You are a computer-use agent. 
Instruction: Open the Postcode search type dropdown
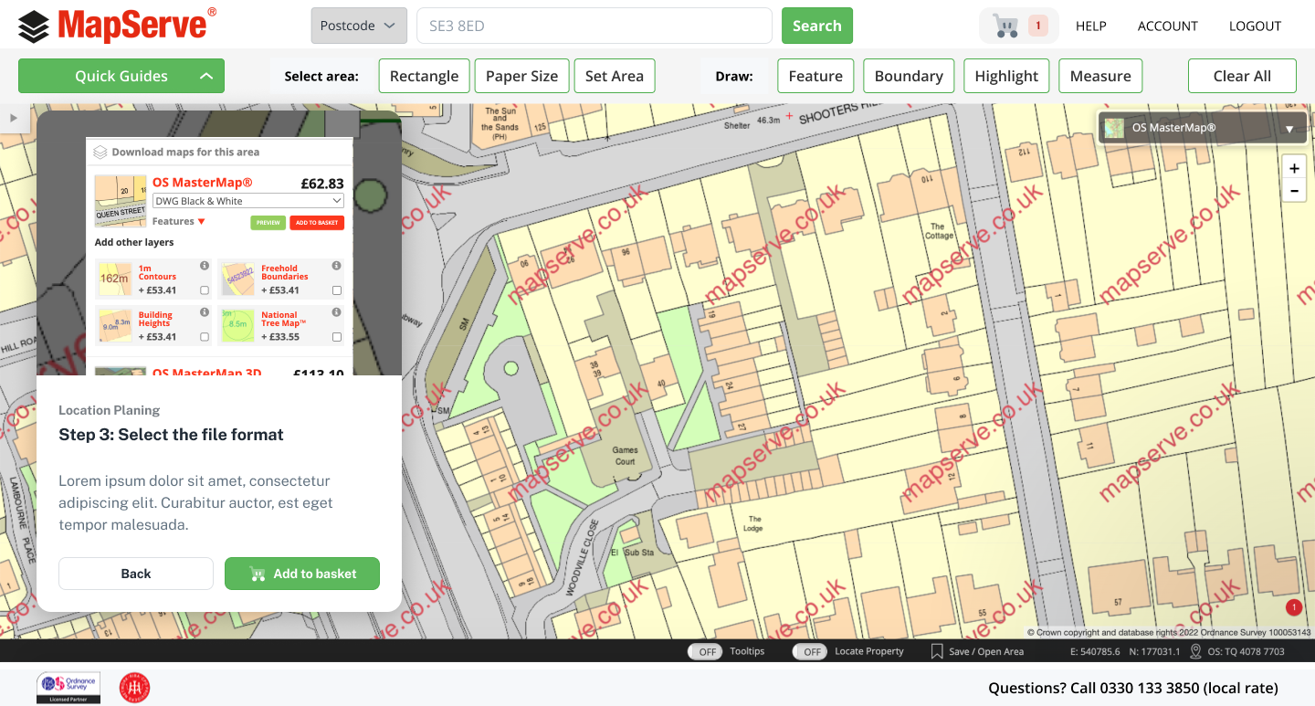click(x=359, y=26)
